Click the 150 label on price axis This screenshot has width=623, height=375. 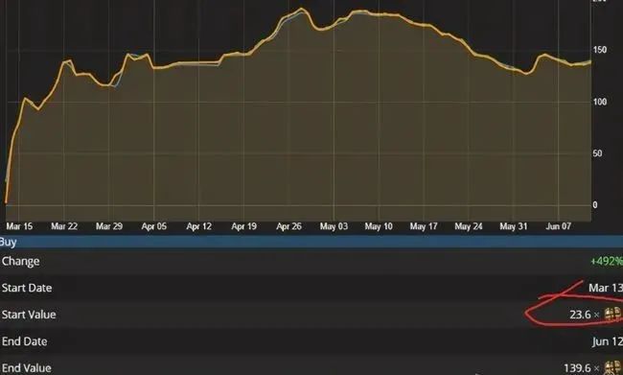point(600,50)
